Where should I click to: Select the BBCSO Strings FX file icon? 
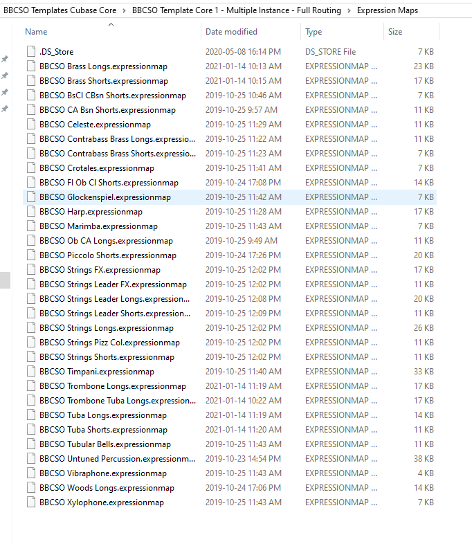(31, 269)
